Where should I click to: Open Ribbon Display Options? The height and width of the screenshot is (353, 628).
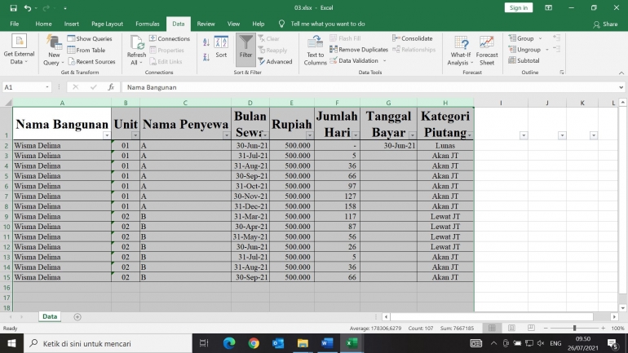click(548, 7)
